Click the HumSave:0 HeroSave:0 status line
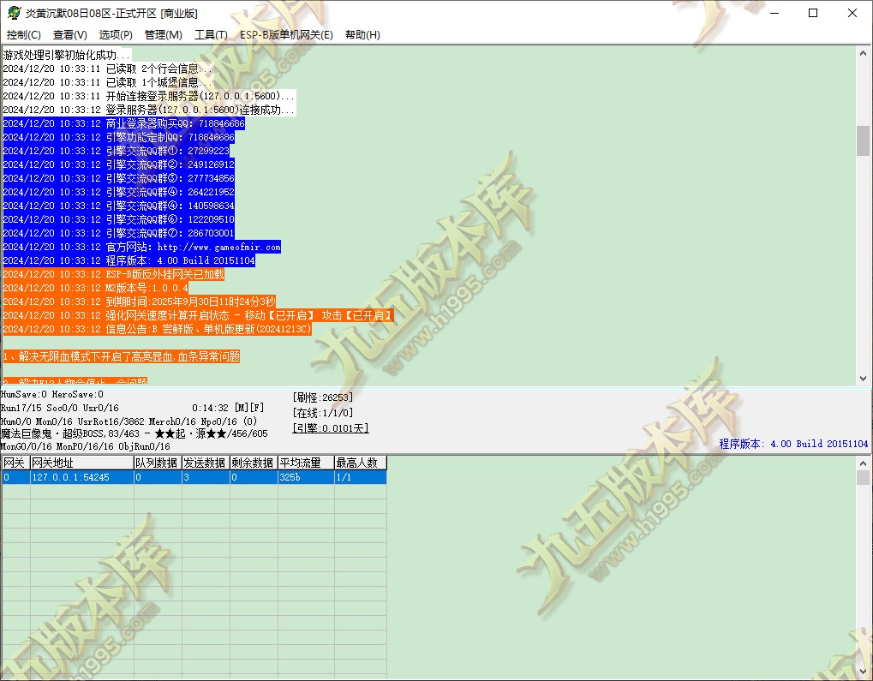Viewport: 873px width, 681px height. tap(51, 394)
